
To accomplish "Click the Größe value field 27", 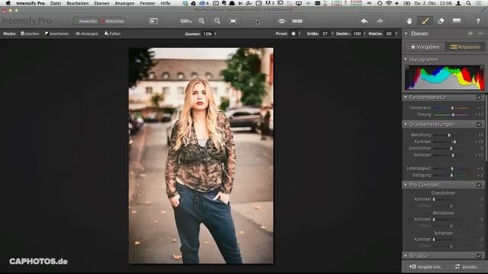I will 325,33.
